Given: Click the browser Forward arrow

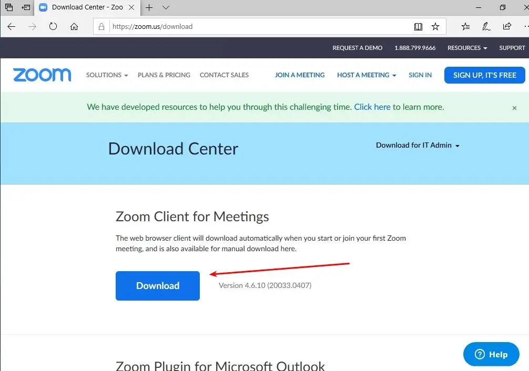Looking at the screenshot, I should click(32, 27).
